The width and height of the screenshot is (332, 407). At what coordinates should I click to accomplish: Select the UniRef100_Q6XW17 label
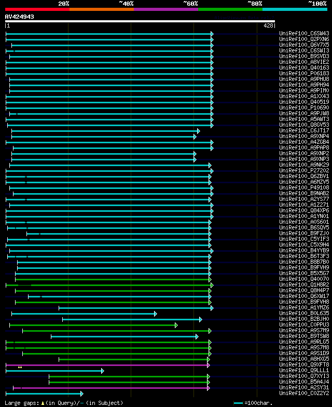(304, 296)
